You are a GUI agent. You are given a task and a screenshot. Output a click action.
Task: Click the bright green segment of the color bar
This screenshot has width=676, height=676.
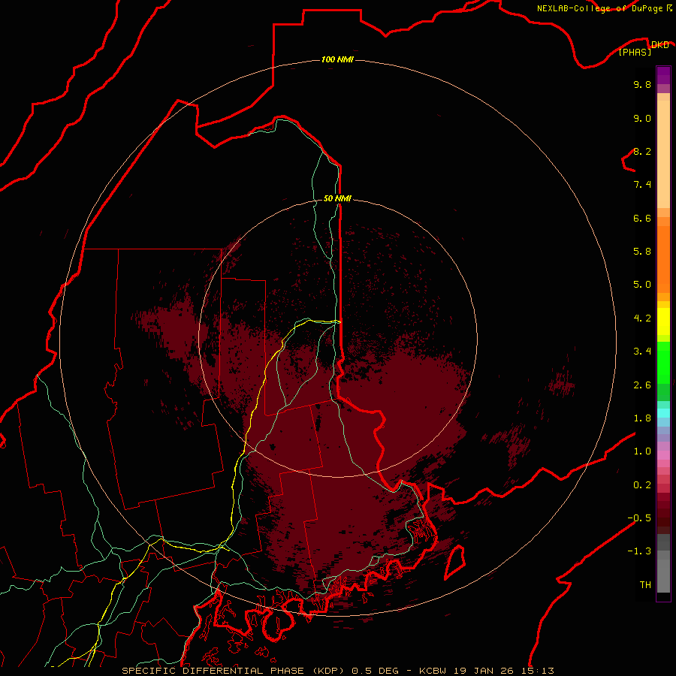663,363
